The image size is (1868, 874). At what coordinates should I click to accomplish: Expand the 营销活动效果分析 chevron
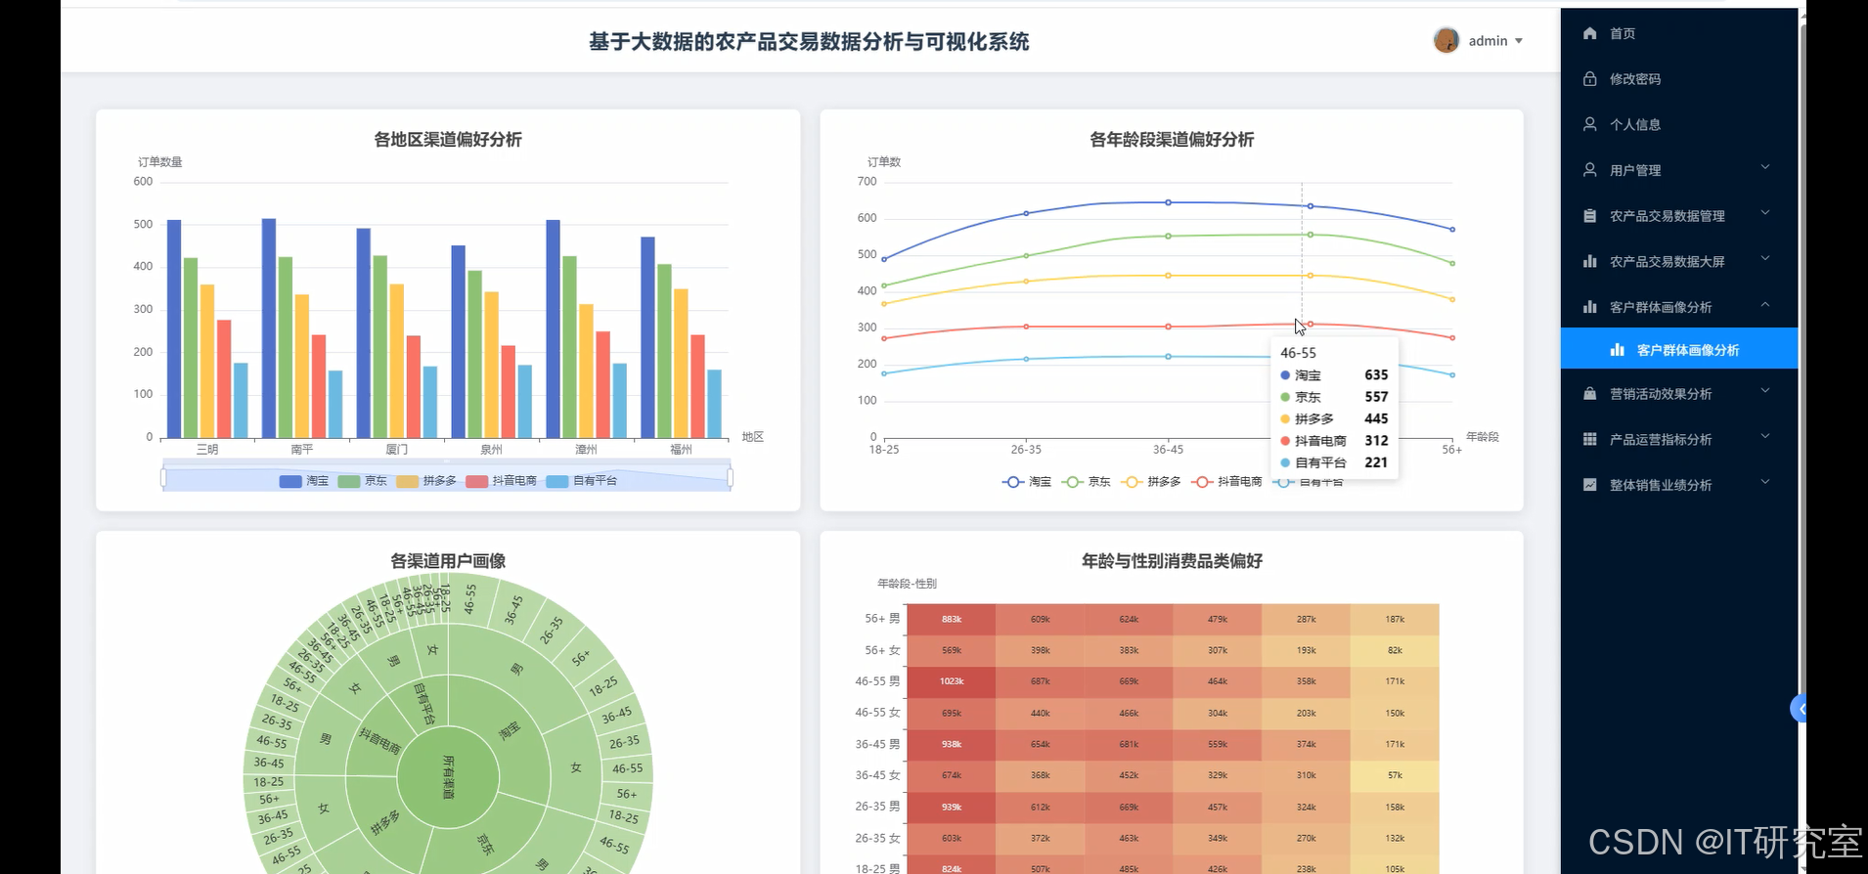pyautogui.click(x=1765, y=391)
